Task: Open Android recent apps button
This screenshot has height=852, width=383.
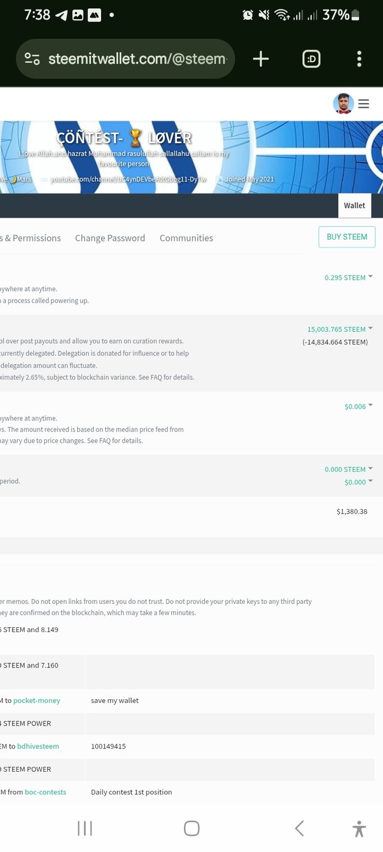Action: click(85, 828)
